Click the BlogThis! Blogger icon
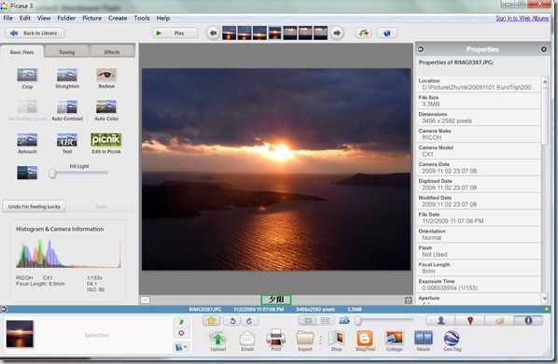 click(x=365, y=338)
